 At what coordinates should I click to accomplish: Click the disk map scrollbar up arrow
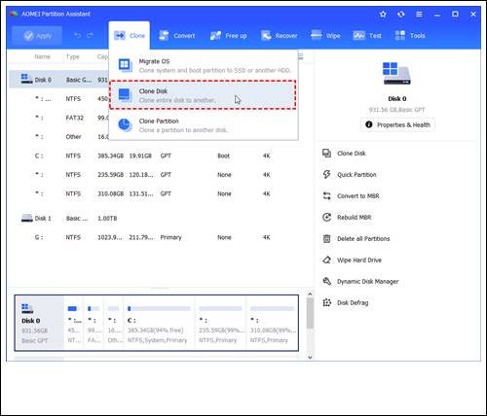310,295
